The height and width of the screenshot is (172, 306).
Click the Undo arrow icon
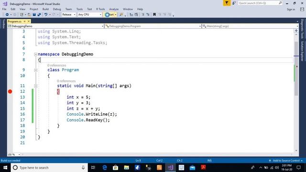pyautogui.click(x=46, y=15)
